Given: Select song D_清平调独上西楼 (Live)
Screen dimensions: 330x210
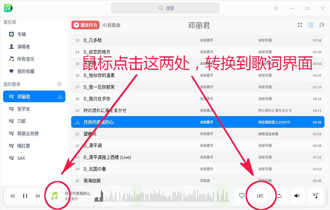Looking at the screenshot, I should [x=198, y=157].
